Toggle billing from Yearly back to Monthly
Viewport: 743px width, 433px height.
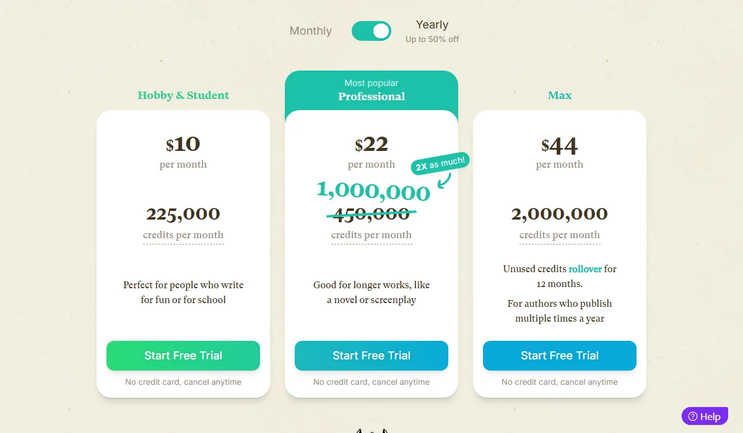click(371, 31)
